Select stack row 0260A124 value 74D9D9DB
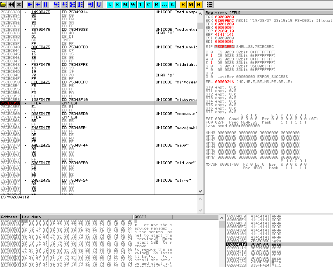 [254, 262]
